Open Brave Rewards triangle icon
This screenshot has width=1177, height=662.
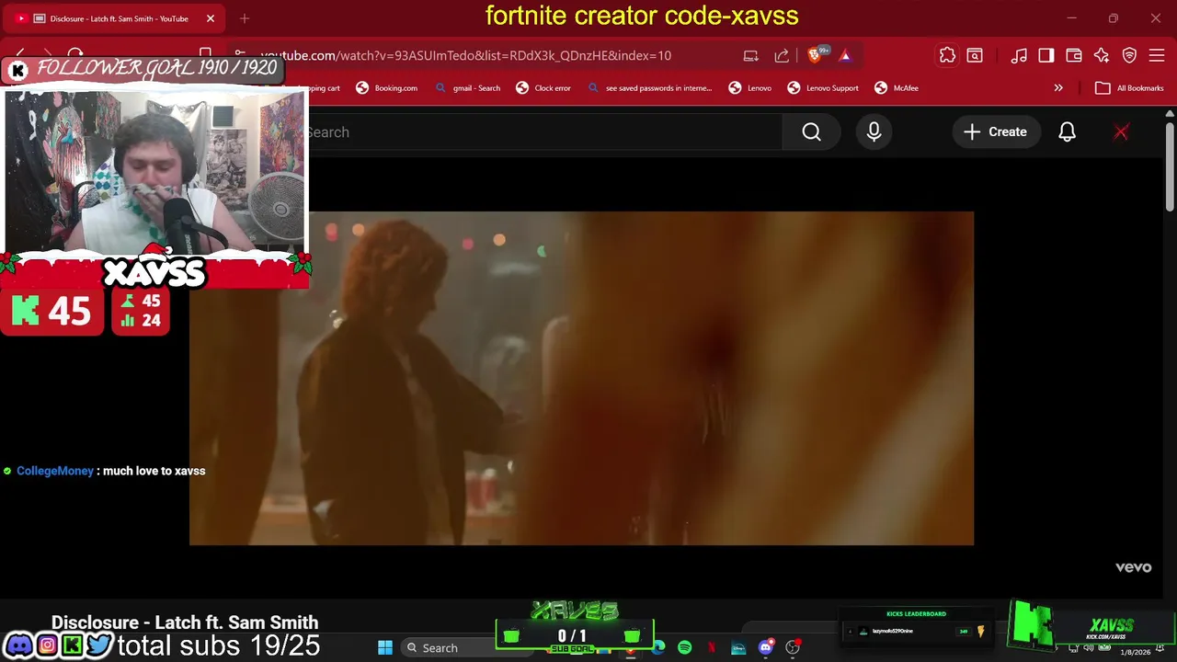tap(845, 55)
